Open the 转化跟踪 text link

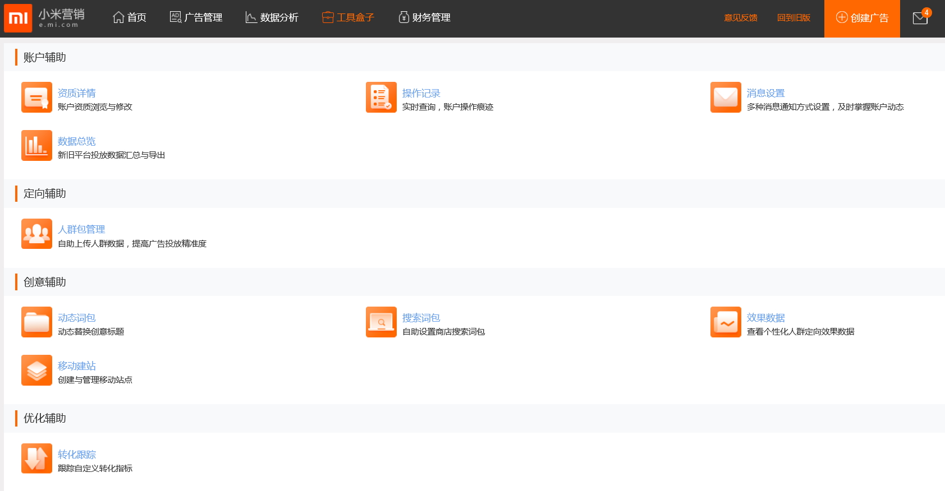pyautogui.click(x=77, y=455)
